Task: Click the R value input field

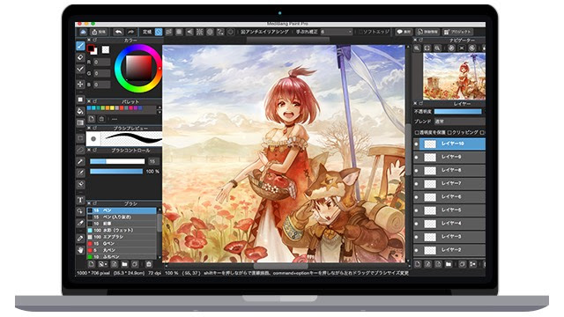Action: [102, 63]
